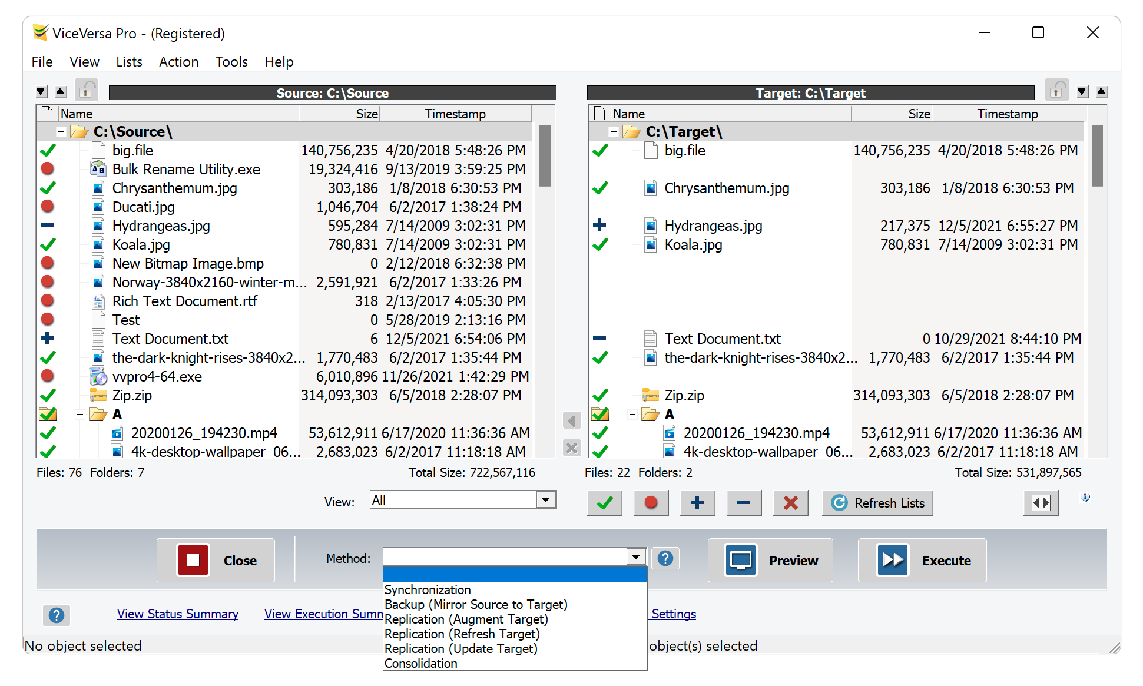Click the small info icon near Refresh Lists
This screenshot has height=686, width=1143.
1085,498
